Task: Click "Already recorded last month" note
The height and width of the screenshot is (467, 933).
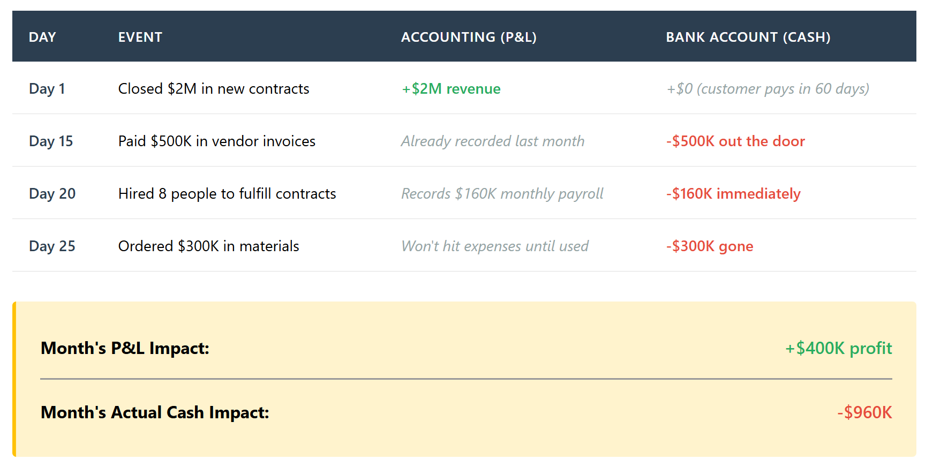Action: point(493,141)
